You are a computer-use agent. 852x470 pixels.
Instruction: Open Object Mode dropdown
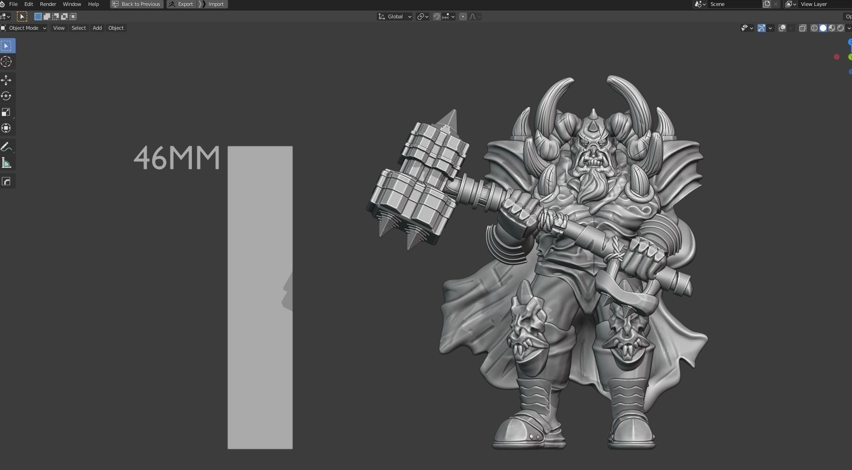click(24, 28)
